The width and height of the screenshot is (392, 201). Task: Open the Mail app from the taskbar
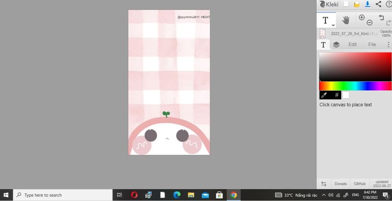205,195
